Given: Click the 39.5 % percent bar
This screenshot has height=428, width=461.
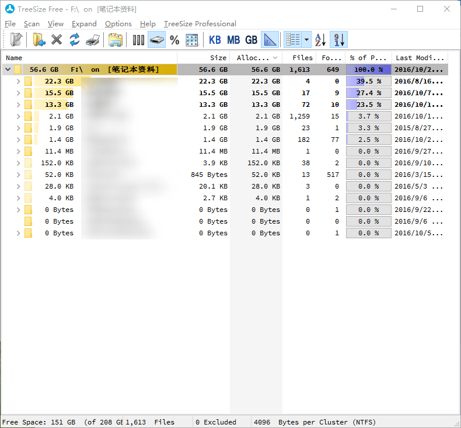Looking at the screenshot, I should click(369, 82).
